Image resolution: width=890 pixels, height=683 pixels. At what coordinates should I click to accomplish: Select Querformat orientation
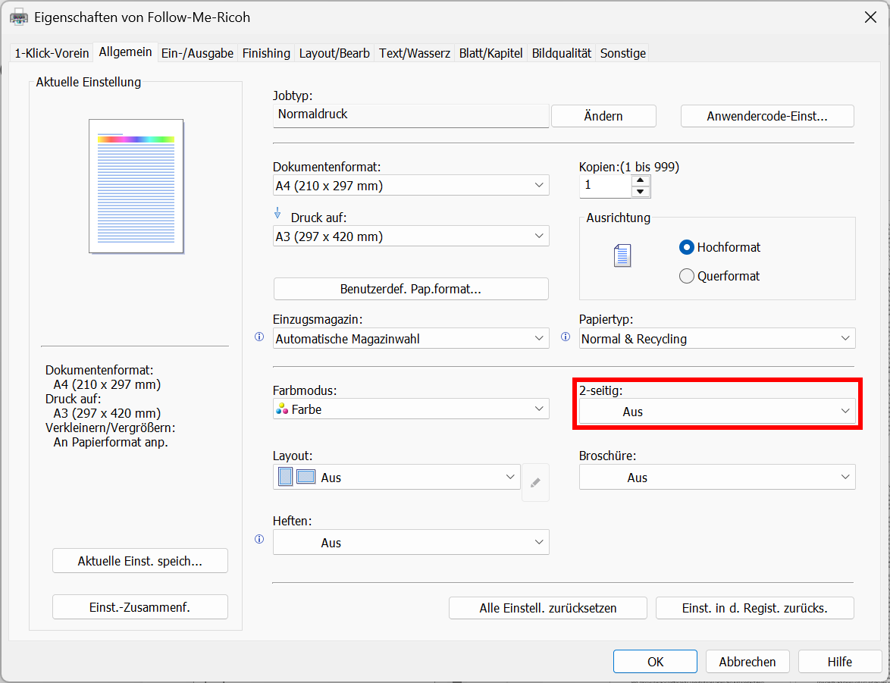tap(687, 276)
